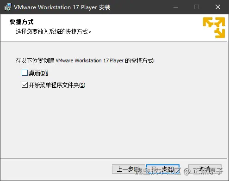Image resolution: width=229 pixels, height=181 pixels.
Task: Proceed with 下一步 button
Action: pyautogui.click(x=163, y=169)
